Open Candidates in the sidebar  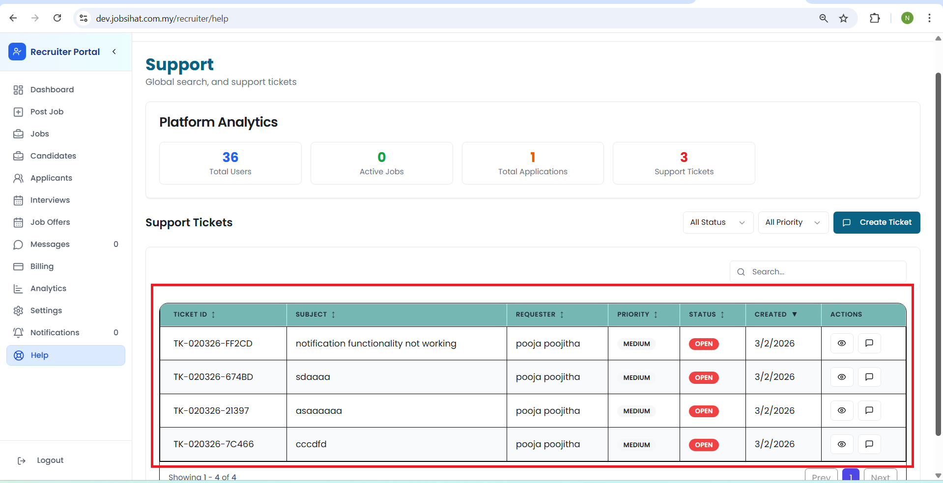[x=53, y=156]
